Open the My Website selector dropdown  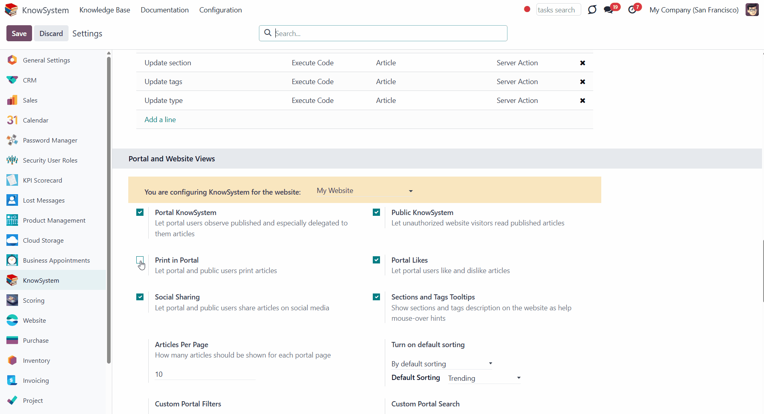(x=364, y=191)
